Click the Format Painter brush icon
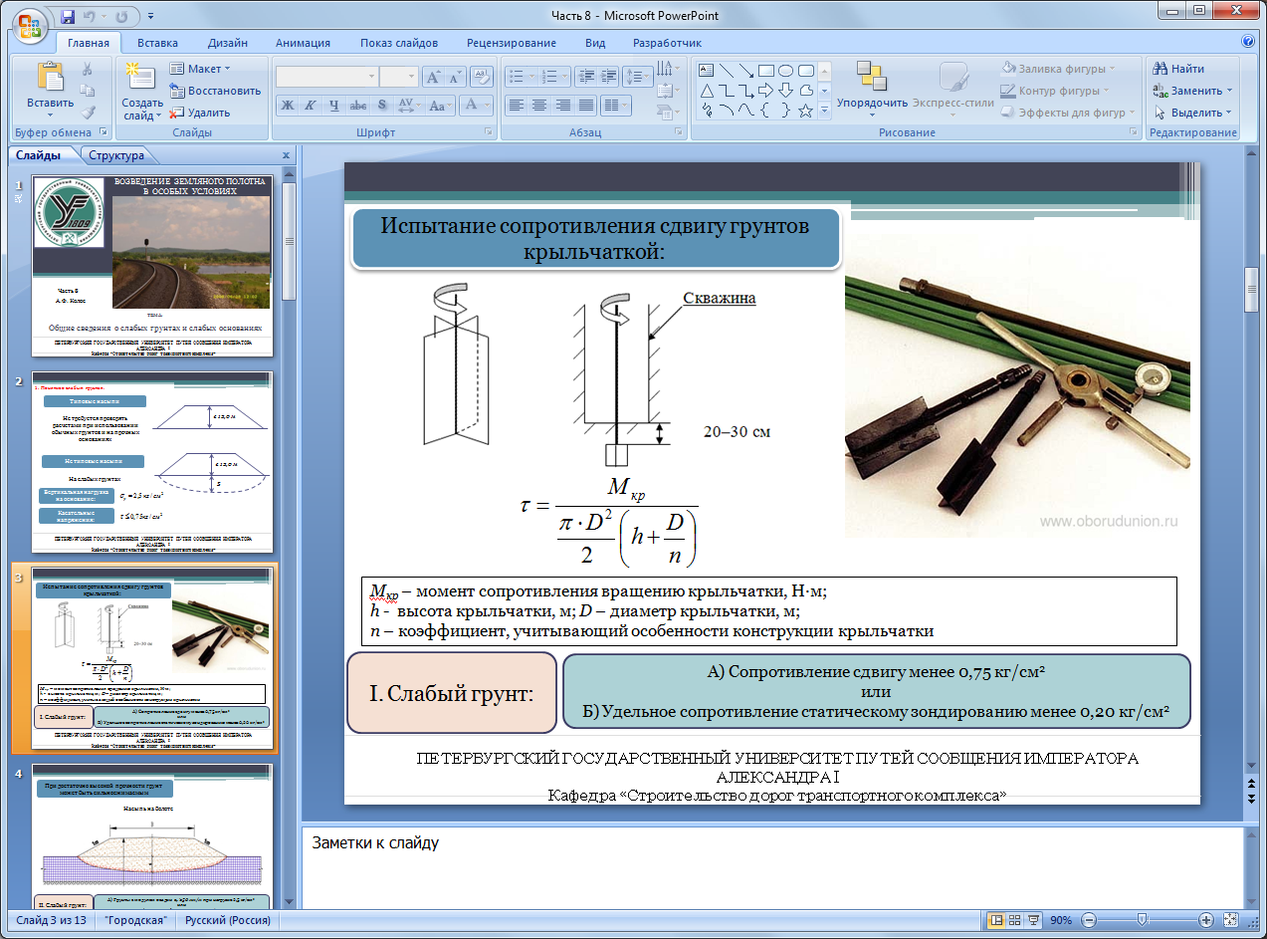This screenshot has width=1267, height=939. coord(87,113)
